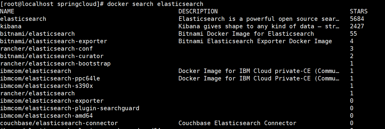Click bitnami/elasticsearch image name
Image resolution: width=385 pixels, height=129 pixels.
click(37, 34)
